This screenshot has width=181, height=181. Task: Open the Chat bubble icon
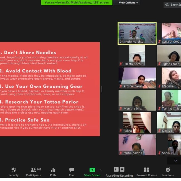72,170
